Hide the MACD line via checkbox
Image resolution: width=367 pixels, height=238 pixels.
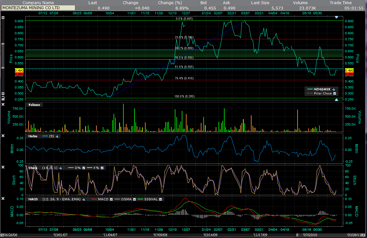[111, 199]
